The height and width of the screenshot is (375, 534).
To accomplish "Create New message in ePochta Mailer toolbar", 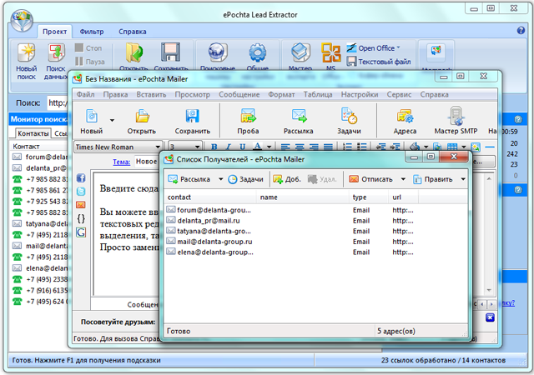I will point(91,121).
